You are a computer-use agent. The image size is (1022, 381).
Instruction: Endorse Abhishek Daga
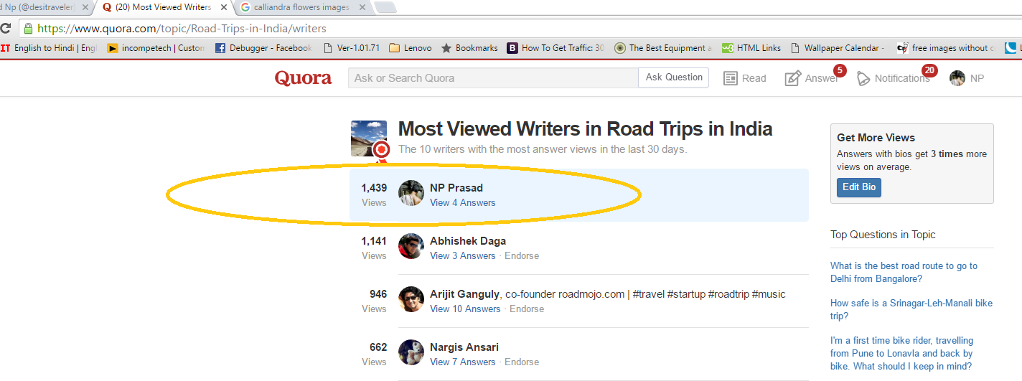point(522,255)
